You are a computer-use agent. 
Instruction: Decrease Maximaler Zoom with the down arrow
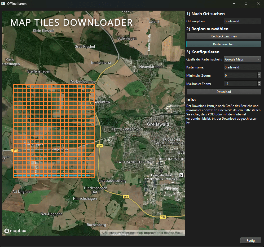click(259, 85)
